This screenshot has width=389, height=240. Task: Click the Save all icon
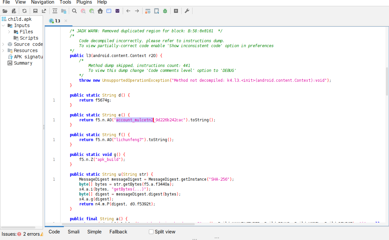35,11
